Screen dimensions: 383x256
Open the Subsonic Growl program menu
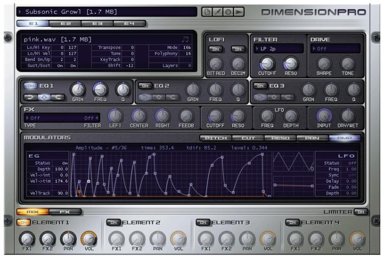tap(107, 12)
